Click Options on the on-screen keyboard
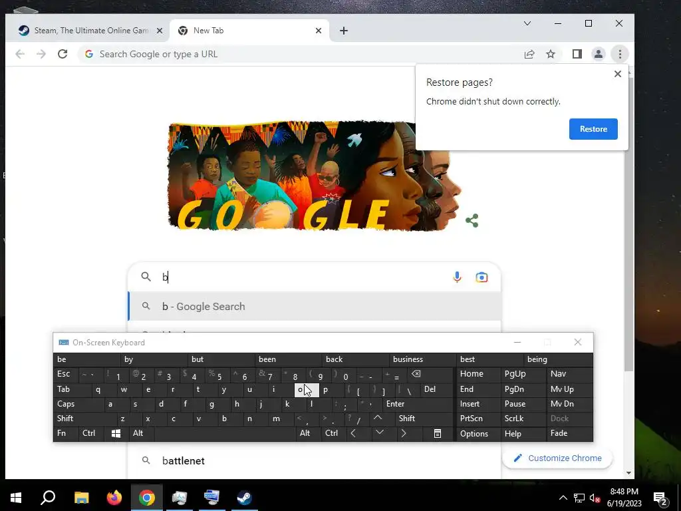The image size is (681, 511). click(x=477, y=434)
